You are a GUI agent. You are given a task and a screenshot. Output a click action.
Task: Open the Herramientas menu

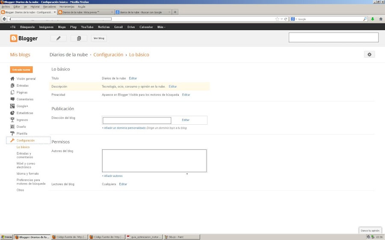tap(67, 6)
